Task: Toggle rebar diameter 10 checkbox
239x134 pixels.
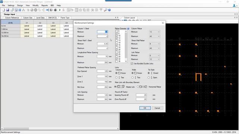Action: tap(117, 36)
